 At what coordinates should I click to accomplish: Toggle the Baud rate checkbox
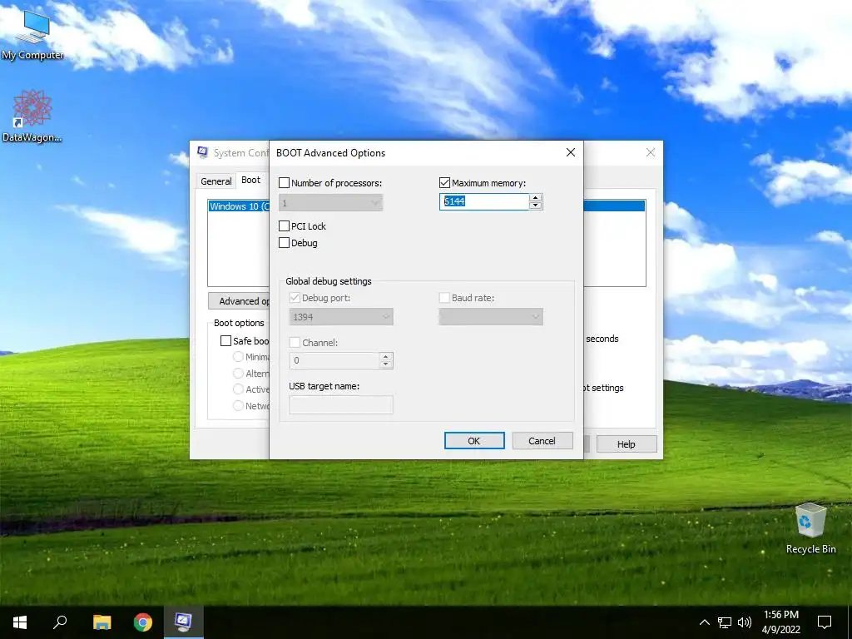click(x=444, y=298)
